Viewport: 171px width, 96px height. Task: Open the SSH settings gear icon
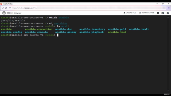168,13
